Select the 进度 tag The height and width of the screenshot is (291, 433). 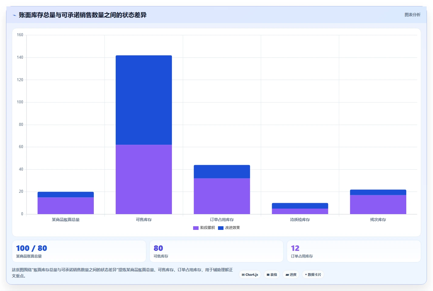[x=291, y=275]
